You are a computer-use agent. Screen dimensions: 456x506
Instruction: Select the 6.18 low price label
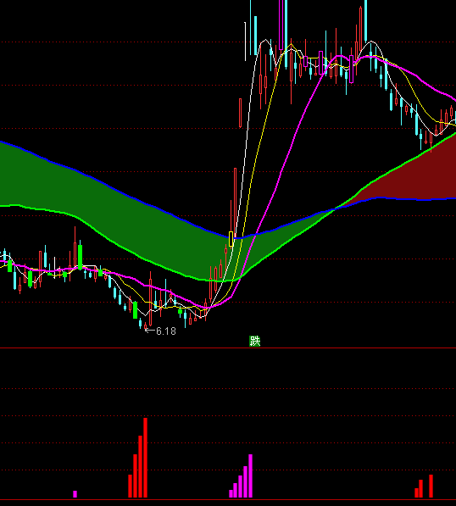[x=166, y=331]
